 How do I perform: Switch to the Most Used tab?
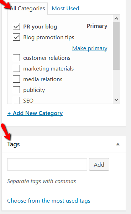coord(65,9)
